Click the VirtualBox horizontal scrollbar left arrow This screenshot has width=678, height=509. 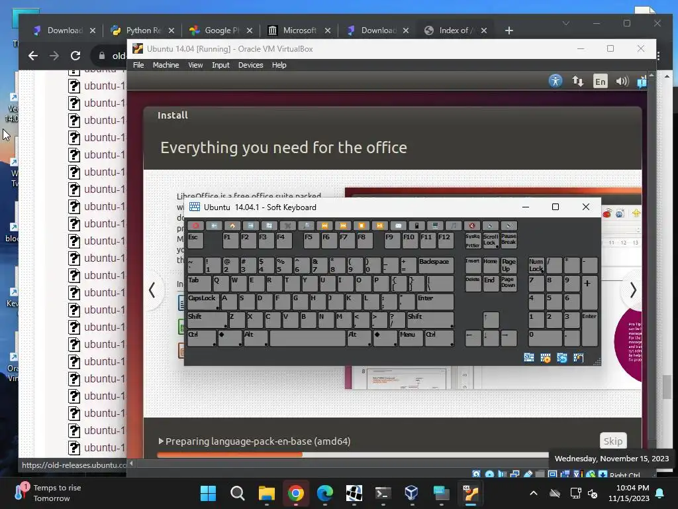point(132,463)
